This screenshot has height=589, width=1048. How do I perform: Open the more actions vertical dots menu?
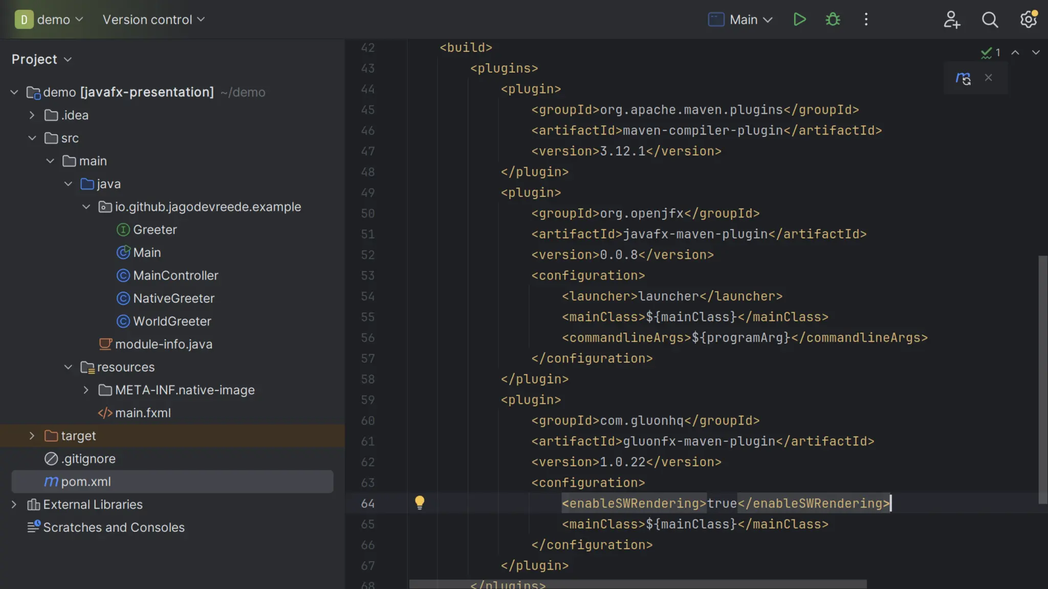pyautogui.click(x=866, y=19)
